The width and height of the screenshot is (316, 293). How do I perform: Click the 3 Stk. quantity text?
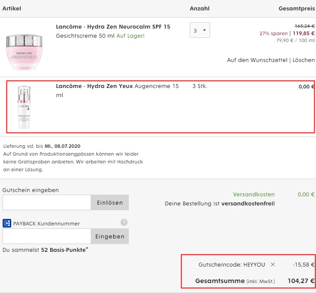(x=200, y=86)
